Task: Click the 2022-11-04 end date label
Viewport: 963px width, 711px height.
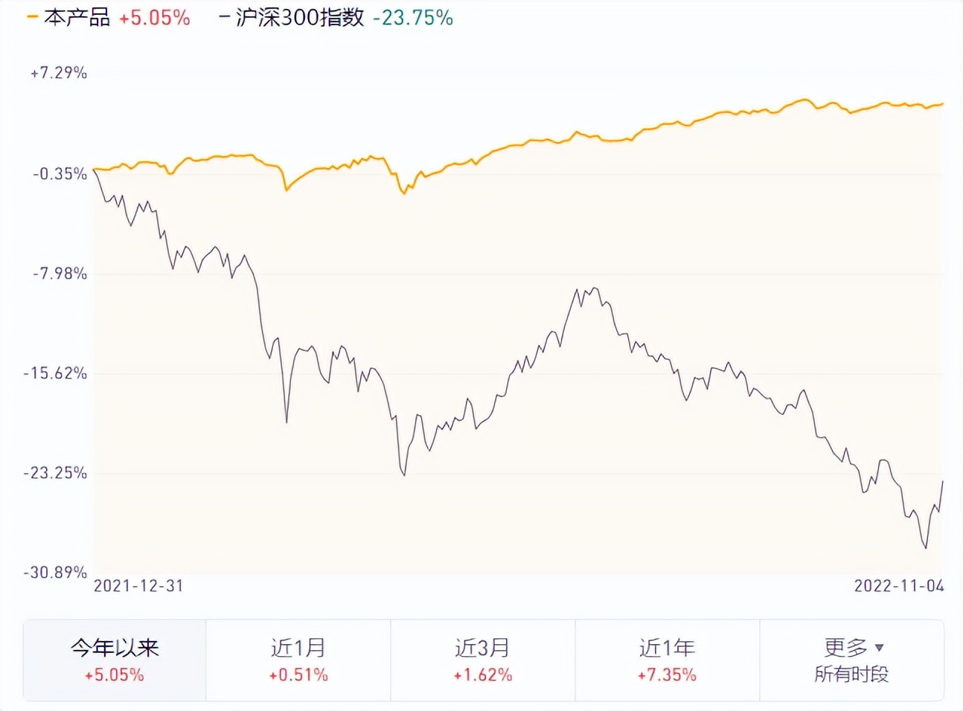Action: [x=900, y=586]
